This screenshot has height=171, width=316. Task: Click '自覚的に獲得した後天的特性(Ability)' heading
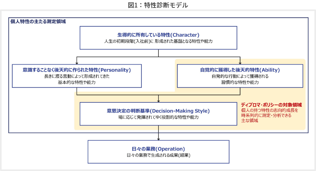pos(240,70)
